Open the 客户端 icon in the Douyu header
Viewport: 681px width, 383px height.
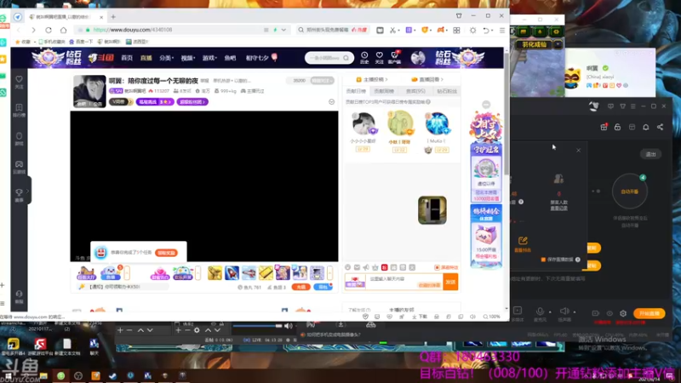point(394,57)
